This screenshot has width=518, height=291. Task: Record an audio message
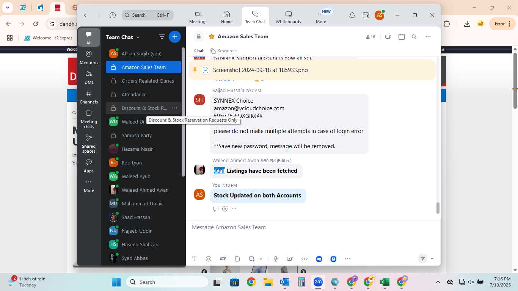(276, 259)
